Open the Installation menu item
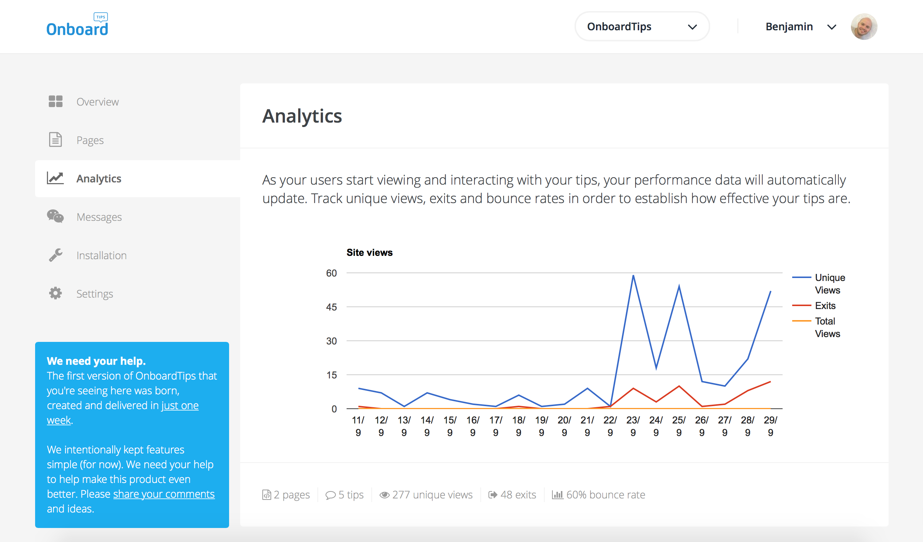The image size is (923, 542). pos(102,255)
